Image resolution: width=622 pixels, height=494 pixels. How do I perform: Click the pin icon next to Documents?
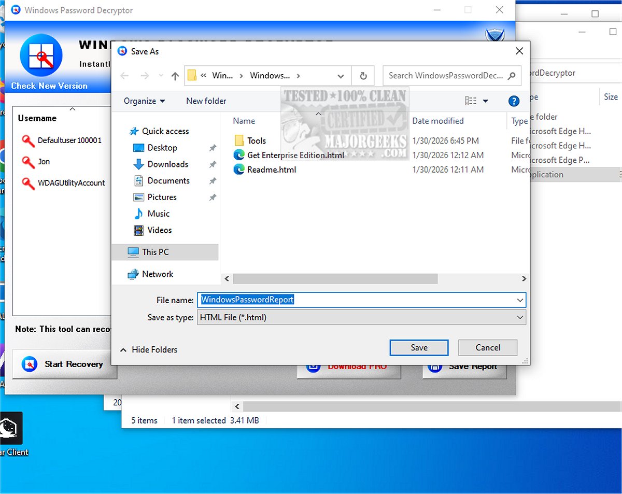tap(213, 181)
